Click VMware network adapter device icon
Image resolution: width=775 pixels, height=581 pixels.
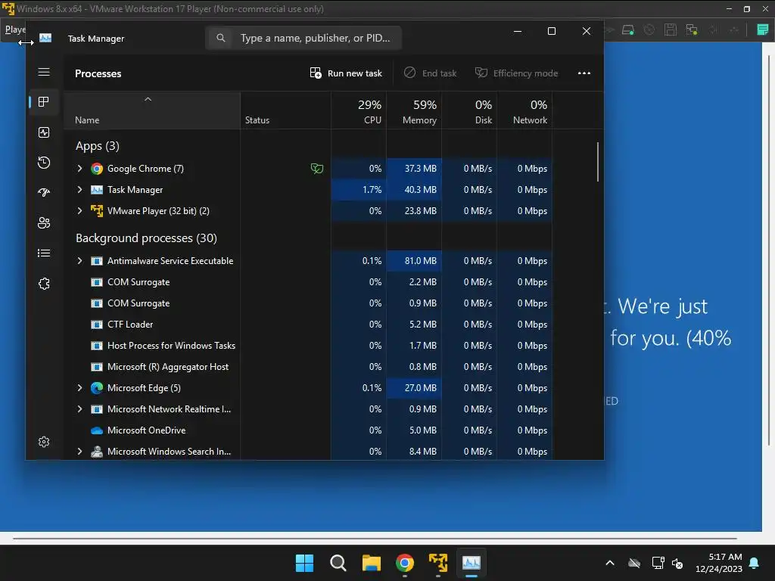coord(692,30)
